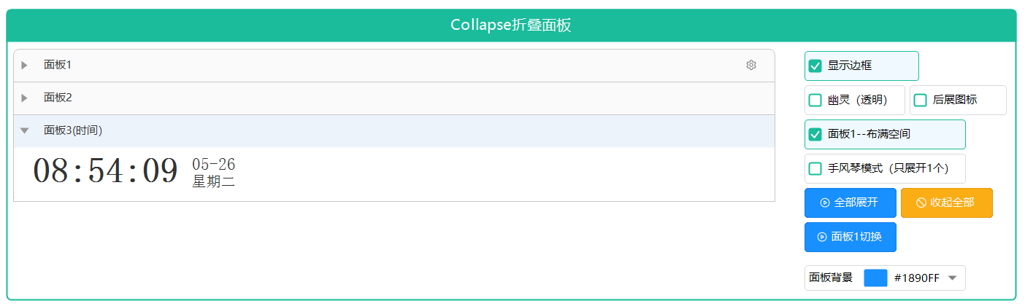Uncheck the 显示边框 checkbox
This screenshot has width=1025, height=306.
coord(815,66)
